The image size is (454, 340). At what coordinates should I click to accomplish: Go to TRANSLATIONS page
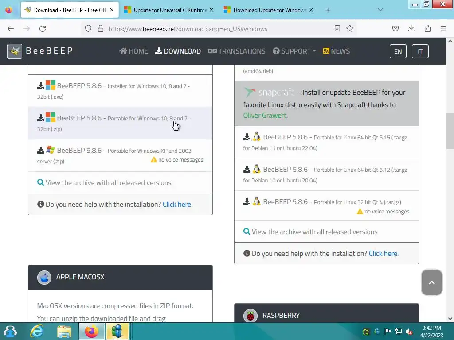click(237, 51)
